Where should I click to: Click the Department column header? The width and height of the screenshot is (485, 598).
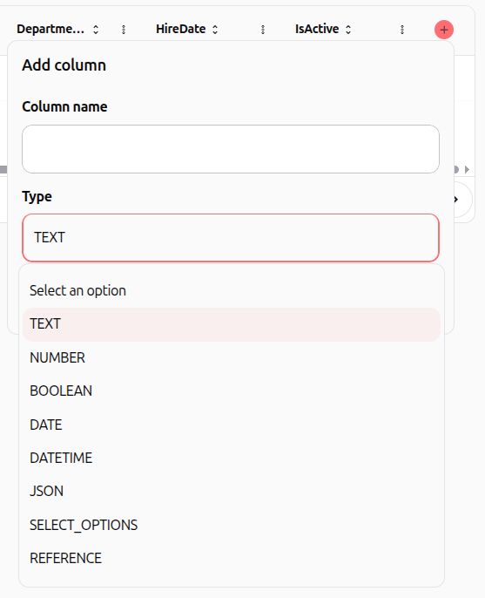(51, 29)
